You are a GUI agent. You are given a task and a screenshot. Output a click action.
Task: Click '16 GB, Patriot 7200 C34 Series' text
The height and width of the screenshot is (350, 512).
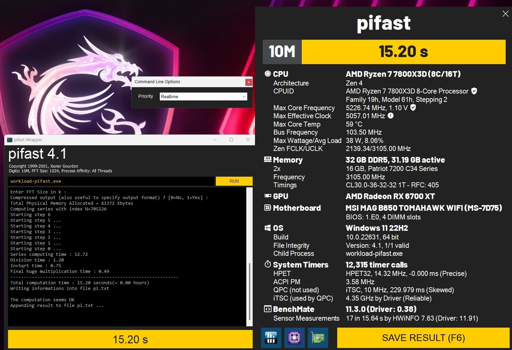click(392, 169)
